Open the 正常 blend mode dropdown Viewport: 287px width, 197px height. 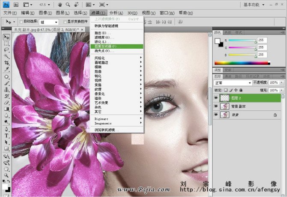tap(233, 82)
